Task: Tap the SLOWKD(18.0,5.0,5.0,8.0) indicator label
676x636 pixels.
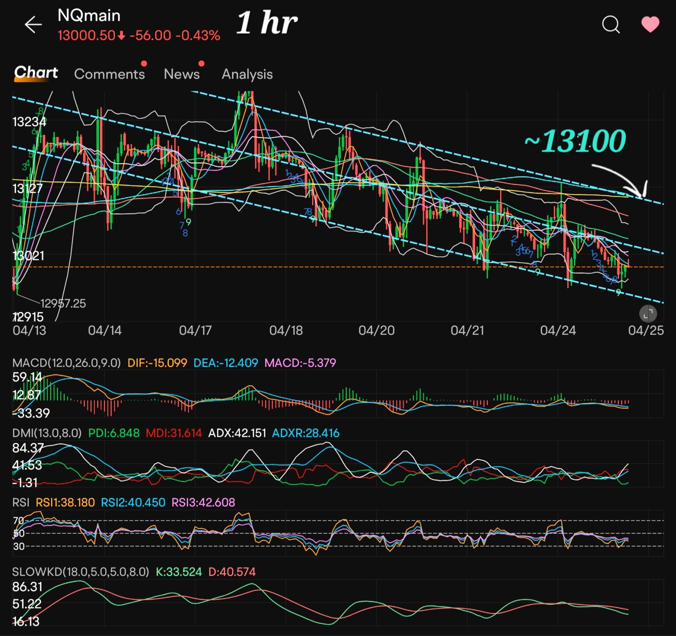Action: pyautogui.click(x=81, y=572)
